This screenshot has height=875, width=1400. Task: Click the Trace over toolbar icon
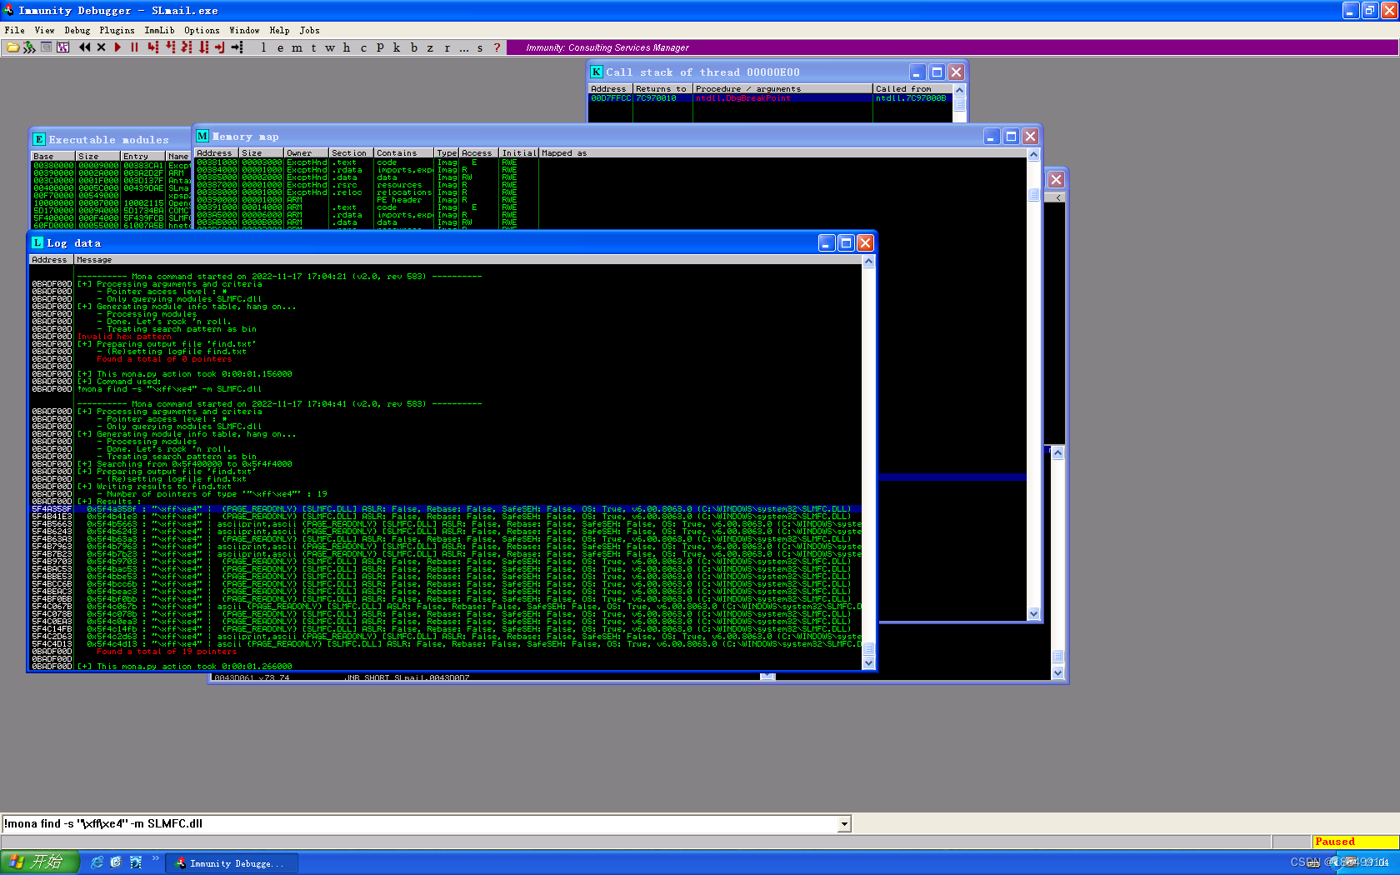coord(203,47)
